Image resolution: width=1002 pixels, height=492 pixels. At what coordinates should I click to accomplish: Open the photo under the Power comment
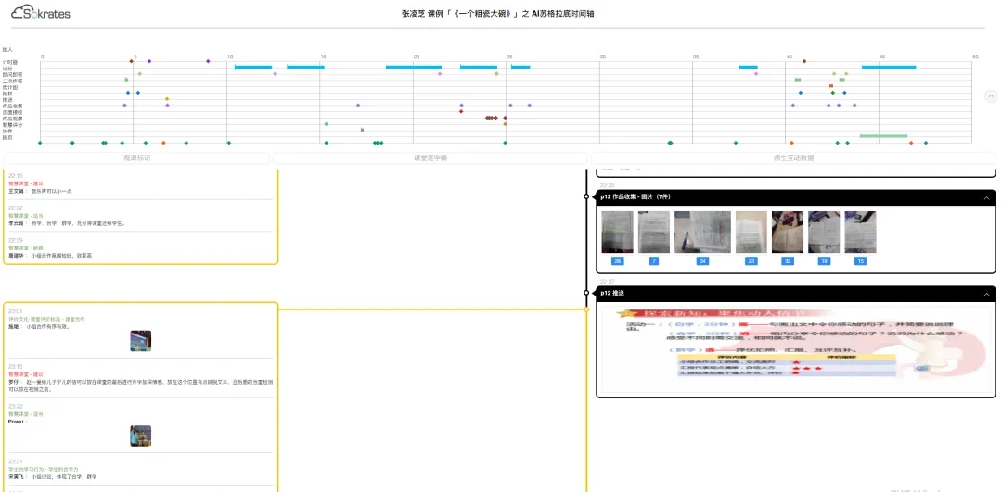pyautogui.click(x=140, y=435)
